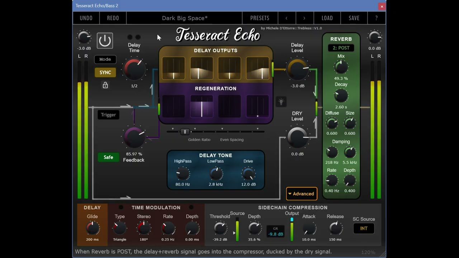
Task: Toggle the Safe feedback button
Action: [x=108, y=157]
